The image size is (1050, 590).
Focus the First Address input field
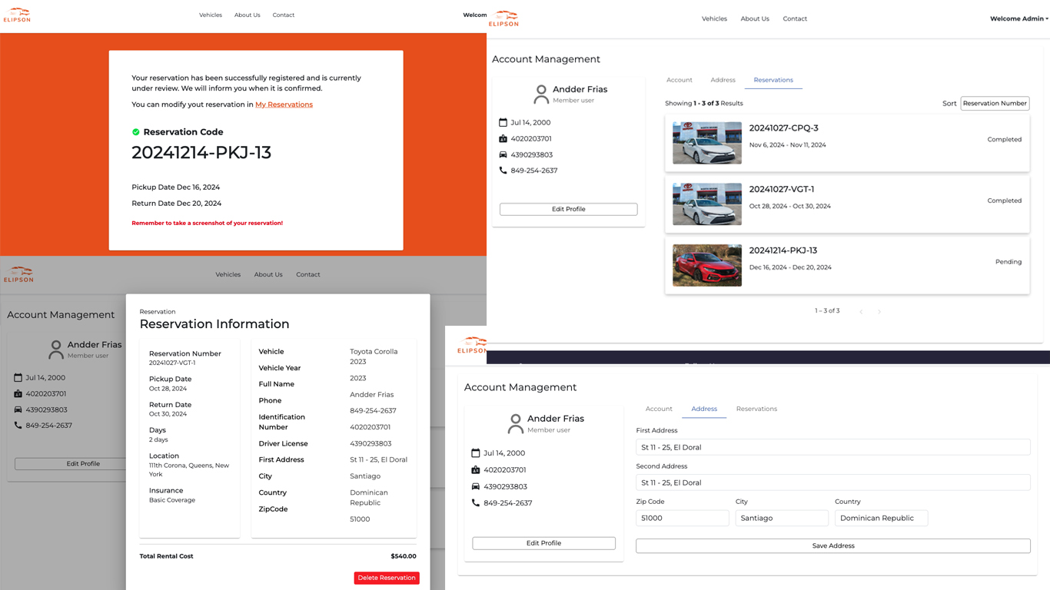click(x=833, y=447)
